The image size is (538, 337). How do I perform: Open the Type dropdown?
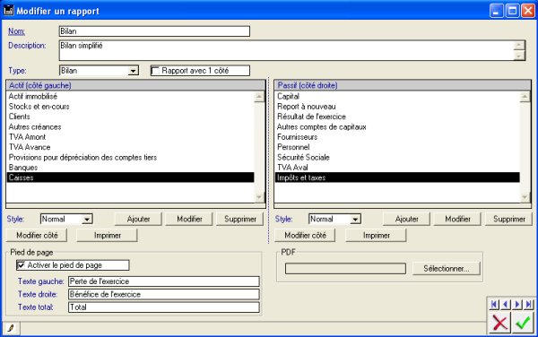(133, 71)
